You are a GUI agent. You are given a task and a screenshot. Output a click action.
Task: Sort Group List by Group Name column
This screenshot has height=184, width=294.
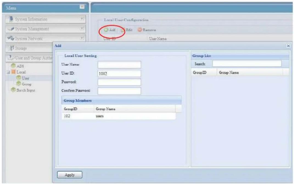pyautogui.click(x=250, y=73)
